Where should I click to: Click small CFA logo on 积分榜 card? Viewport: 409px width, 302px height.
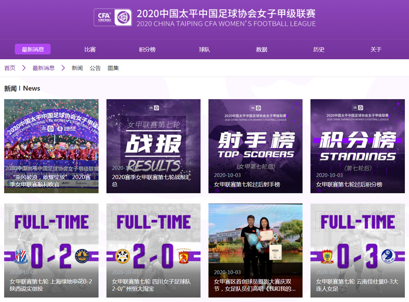click(357, 107)
